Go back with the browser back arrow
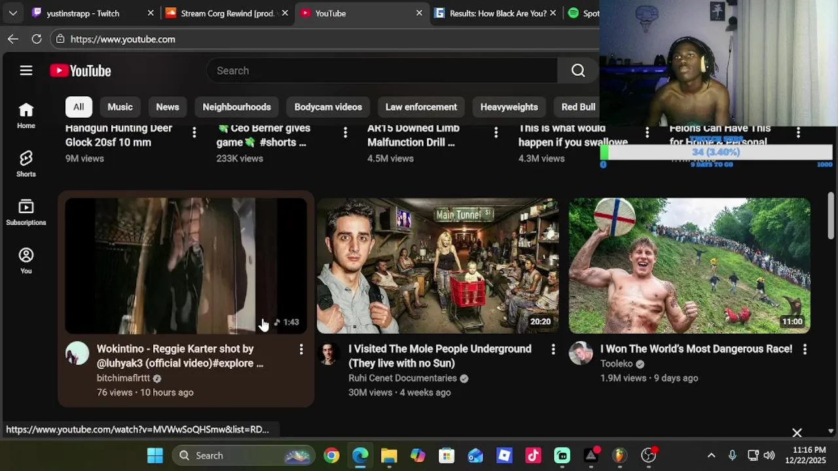The height and width of the screenshot is (471, 838). 13,39
